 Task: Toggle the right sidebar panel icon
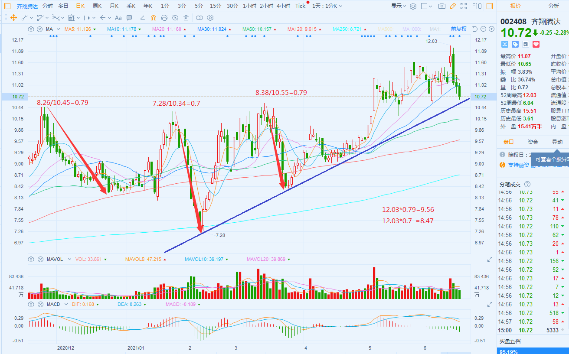[x=489, y=6]
